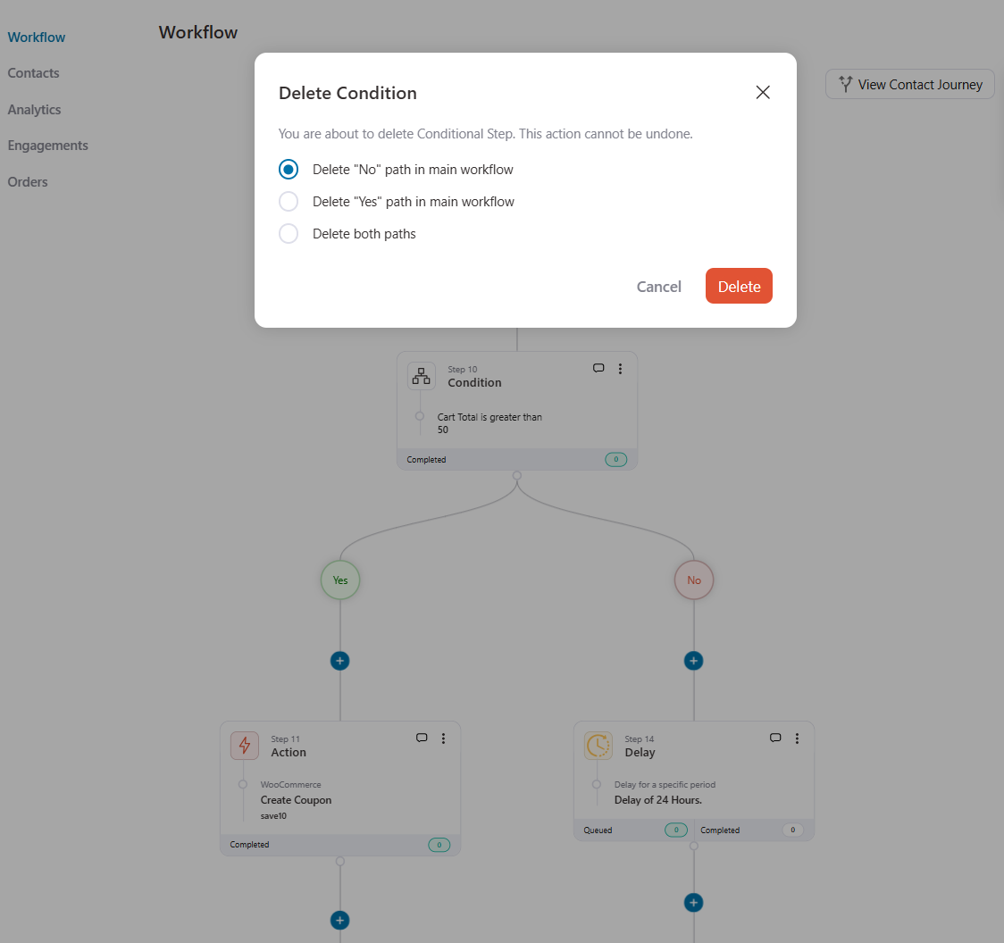Click Delay step Completed count badge
The width and height of the screenshot is (1004, 943).
point(792,830)
